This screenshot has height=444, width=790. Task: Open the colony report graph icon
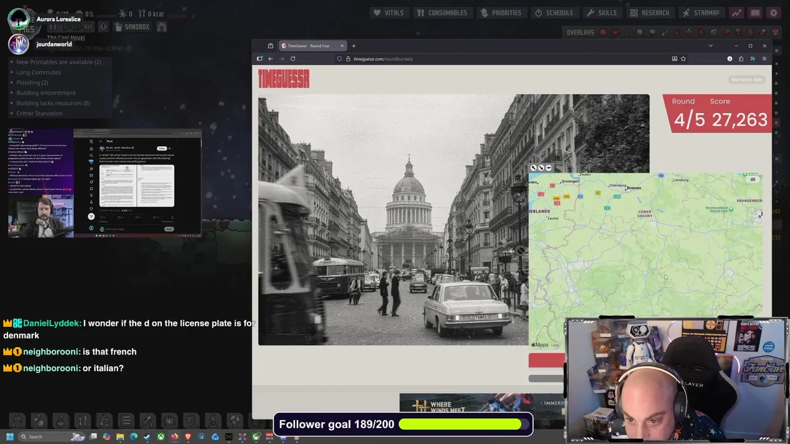tap(736, 12)
